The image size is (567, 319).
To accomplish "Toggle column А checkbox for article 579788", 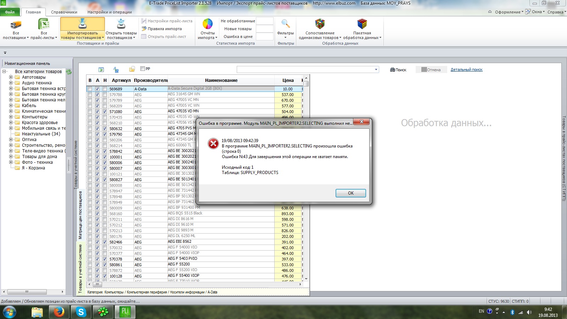I will point(97,95).
